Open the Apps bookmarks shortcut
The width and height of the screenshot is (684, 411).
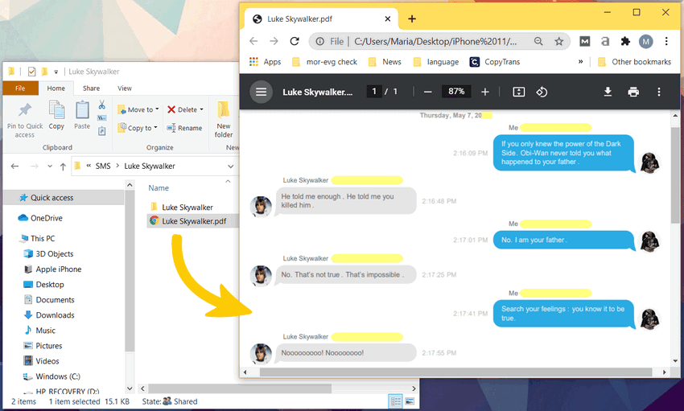(x=266, y=62)
